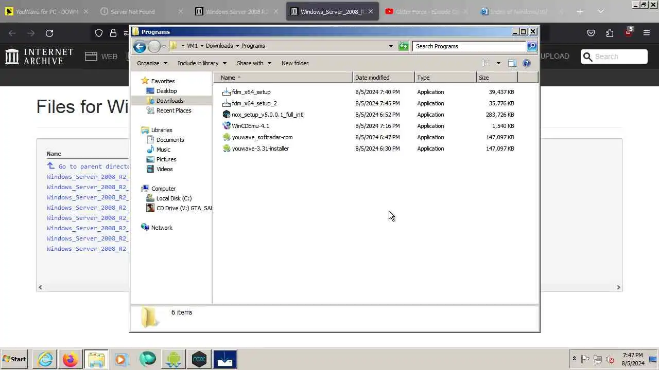
Task: List all Firefox tabs dropdown
Action: pos(600,11)
